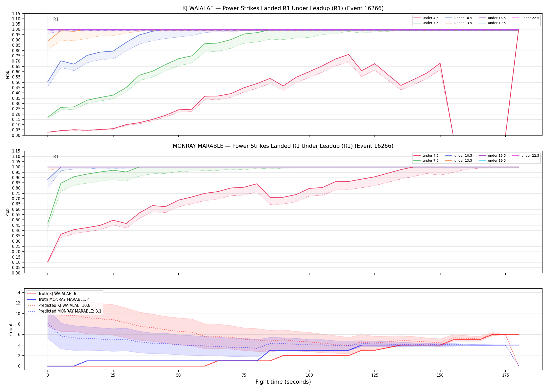The height and width of the screenshot is (391, 548).
Task: Click the 0.00 tick in KJ WAIALAE chart
Action: tap(16, 135)
